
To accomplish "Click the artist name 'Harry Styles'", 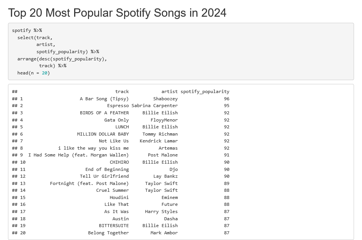I will tap(161, 212).
